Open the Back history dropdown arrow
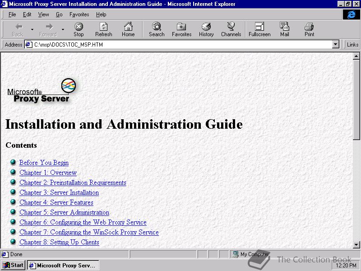This screenshot has height=271, width=361. (x=32, y=30)
